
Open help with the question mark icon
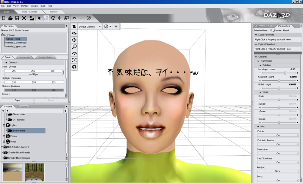(89, 18)
